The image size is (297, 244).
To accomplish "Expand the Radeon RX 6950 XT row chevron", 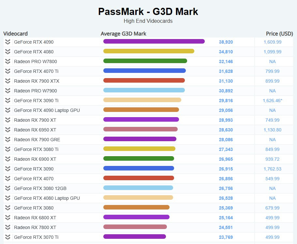I will [x=7, y=130].
